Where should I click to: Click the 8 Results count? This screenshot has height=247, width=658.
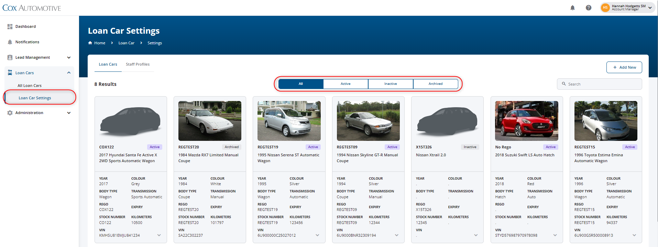tap(106, 84)
